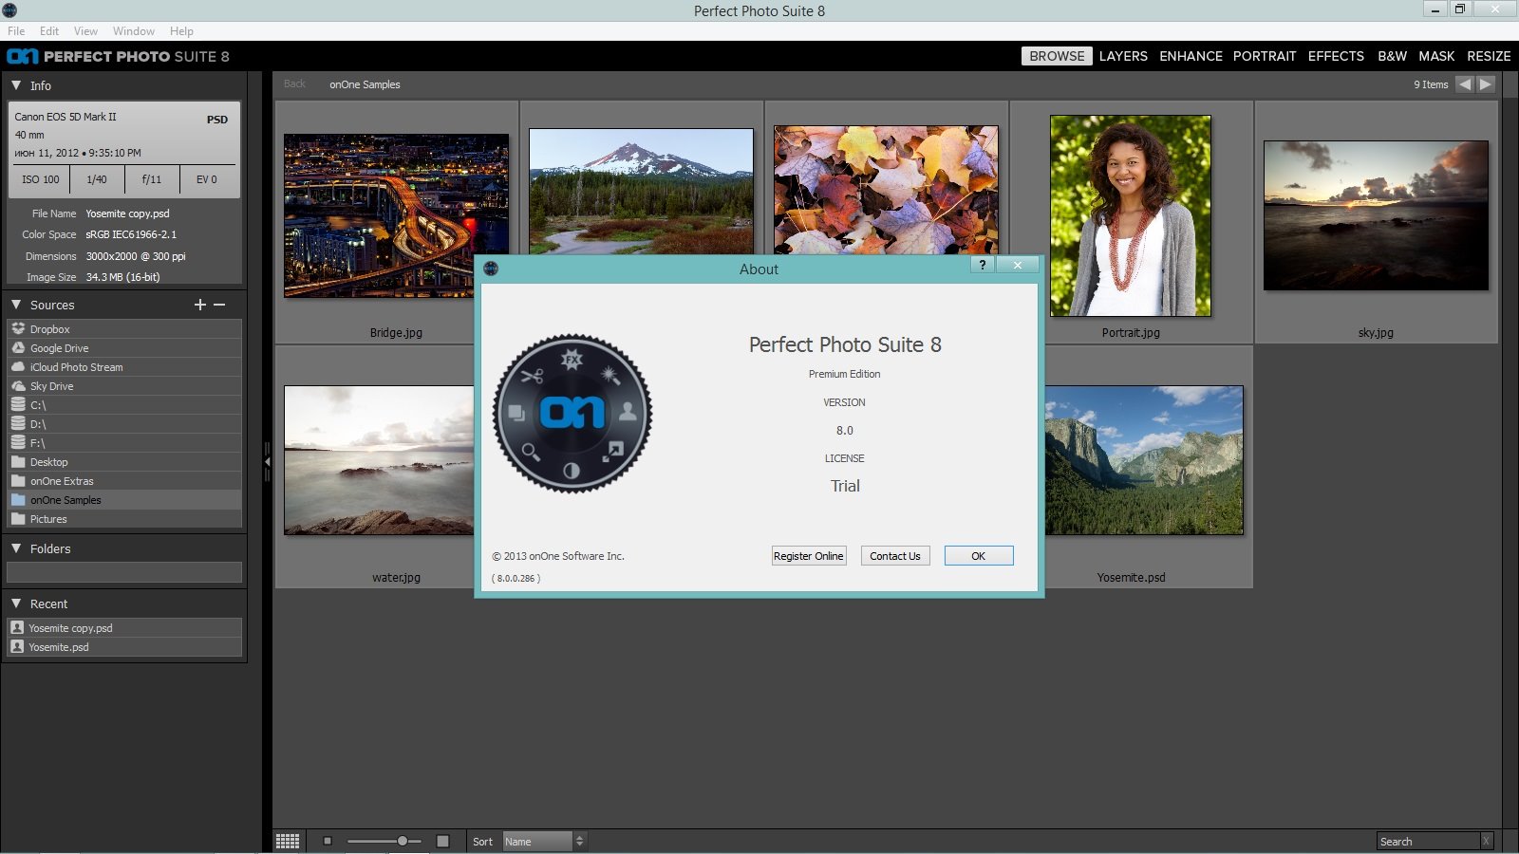Clear the search box with X
Image resolution: width=1519 pixels, height=854 pixels.
tap(1487, 841)
